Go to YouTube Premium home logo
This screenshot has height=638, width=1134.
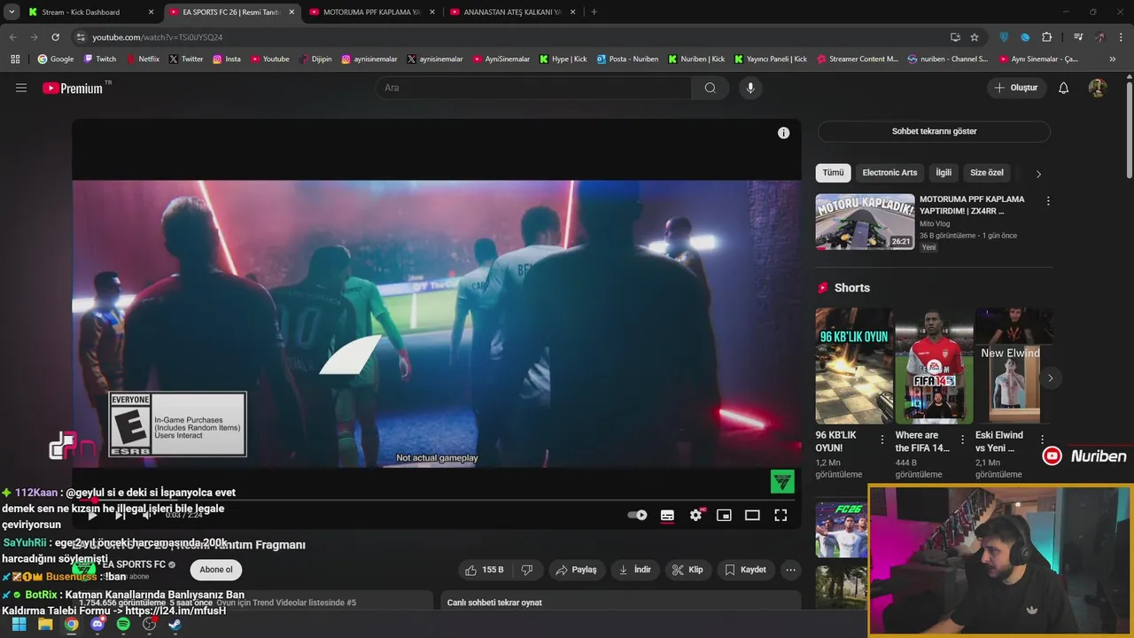coord(73,88)
